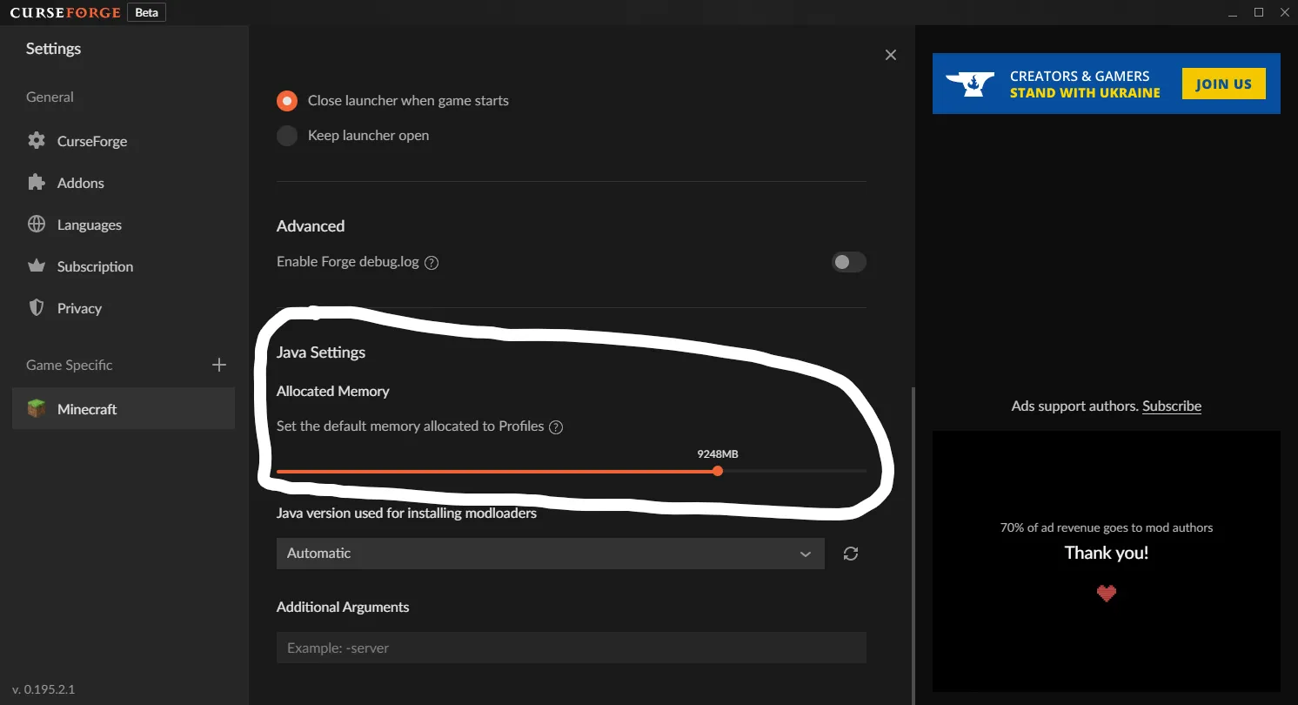Open Addons settings section

tap(124, 183)
